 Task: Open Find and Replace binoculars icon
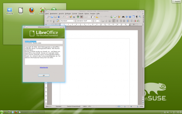click(x=123, y=17)
